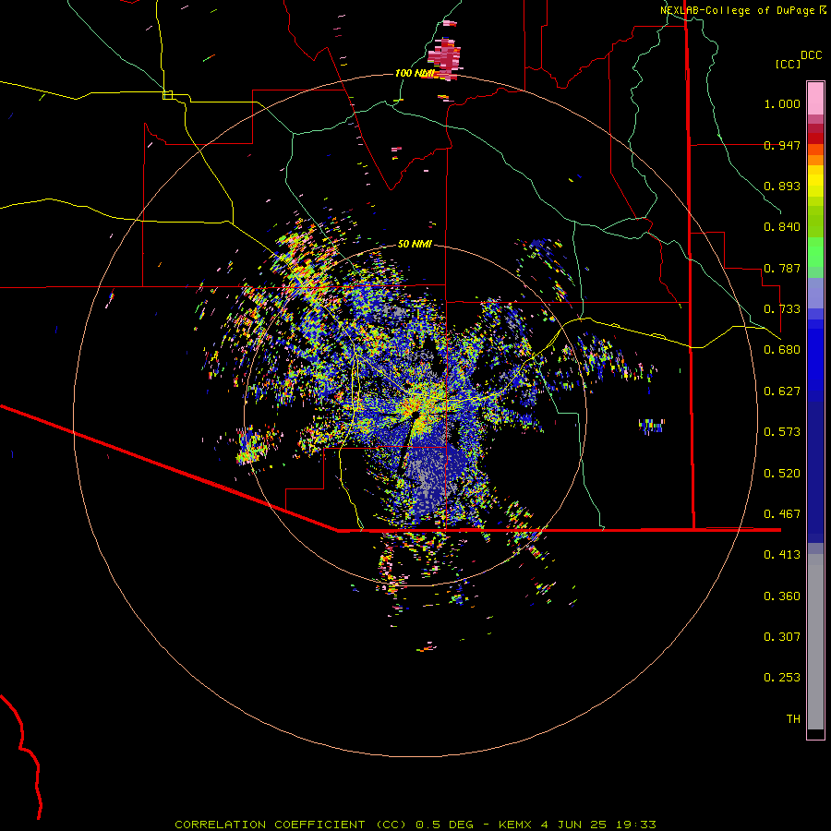Image resolution: width=831 pixels, height=831 pixels.
Task: Click the 0.360 scale value
Action: click(x=782, y=596)
